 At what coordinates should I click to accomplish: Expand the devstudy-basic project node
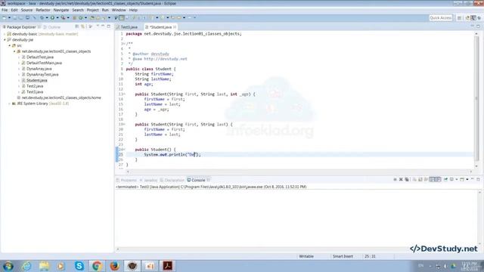[x=5, y=34]
